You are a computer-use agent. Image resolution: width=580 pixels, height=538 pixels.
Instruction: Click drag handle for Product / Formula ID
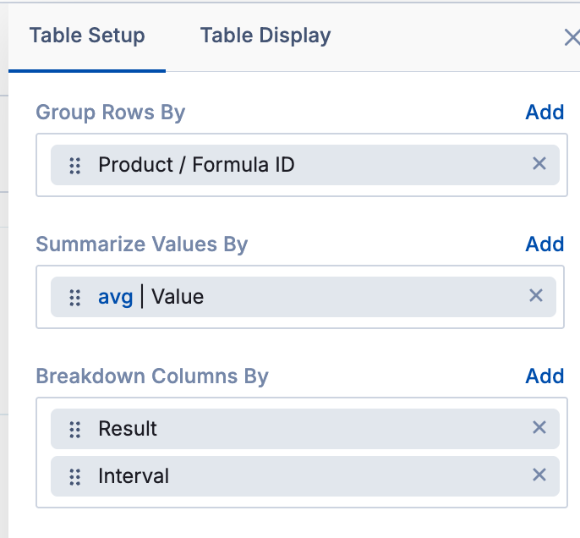coord(74,165)
